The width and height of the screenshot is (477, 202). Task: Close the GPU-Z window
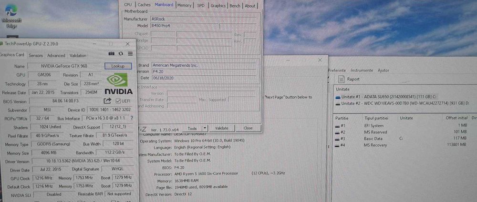pyautogui.click(x=127, y=44)
